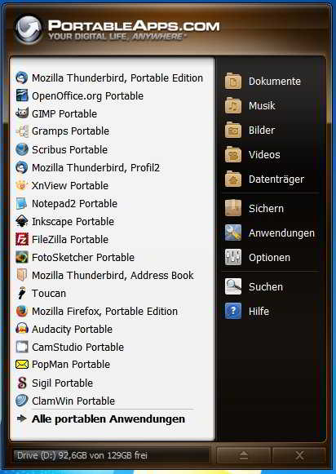This screenshot has width=336, height=474.
Task: Show Alle portablen Anwendungen
Action: [101, 419]
